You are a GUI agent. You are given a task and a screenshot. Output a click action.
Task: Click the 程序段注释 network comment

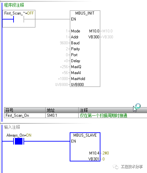click(14, 5)
